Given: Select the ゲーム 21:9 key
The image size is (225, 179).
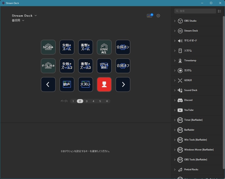Looking at the screenshot, I should [x=48, y=66].
